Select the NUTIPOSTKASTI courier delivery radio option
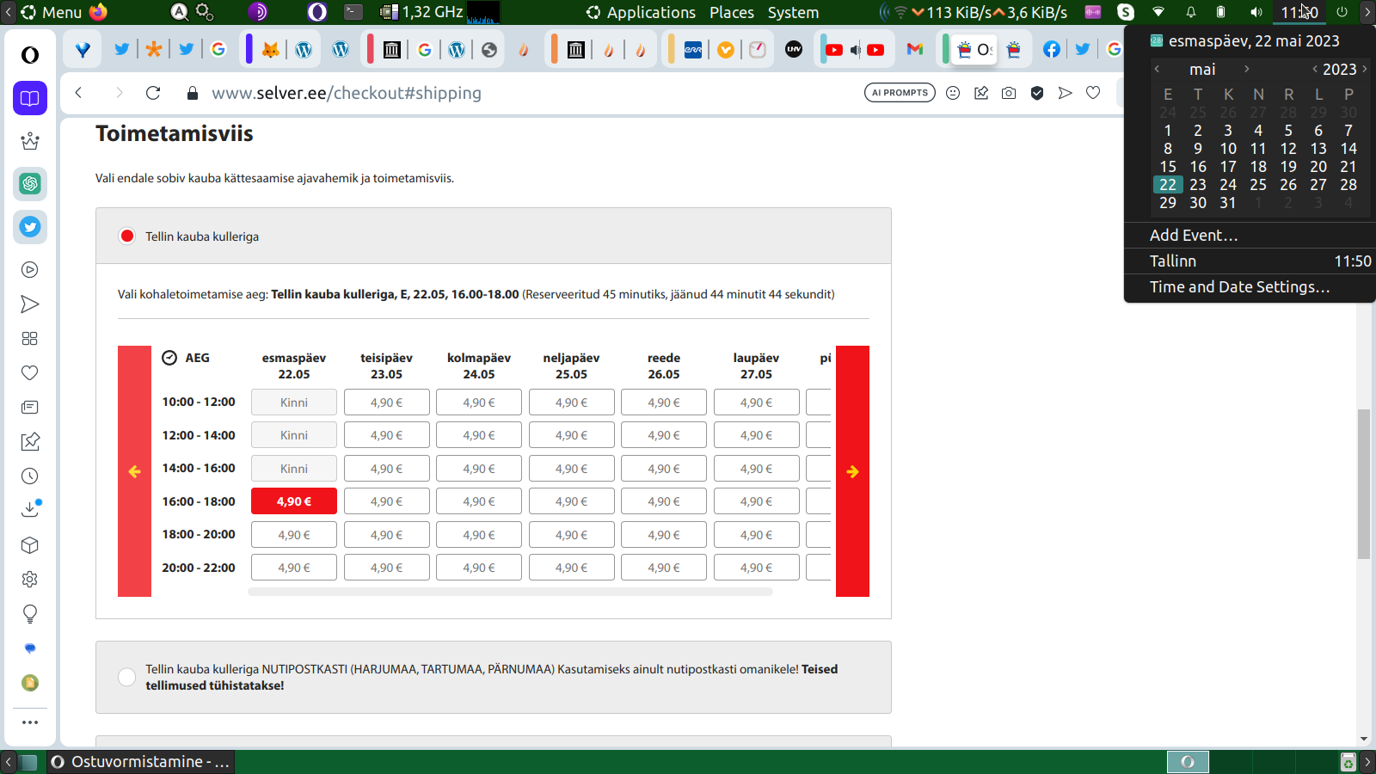1376x774 pixels. [x=127, y=678]
